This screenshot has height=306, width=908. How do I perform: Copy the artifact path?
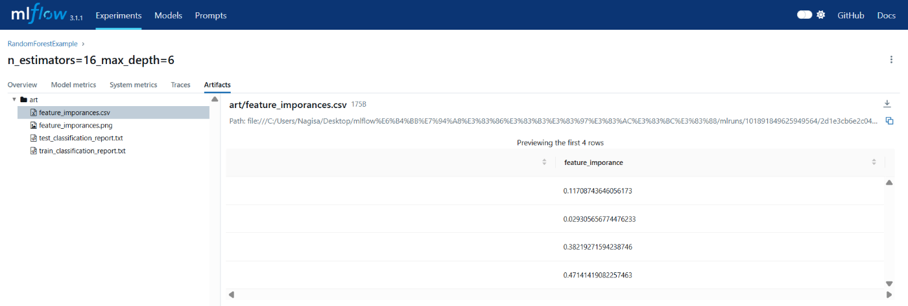[890, 121]
